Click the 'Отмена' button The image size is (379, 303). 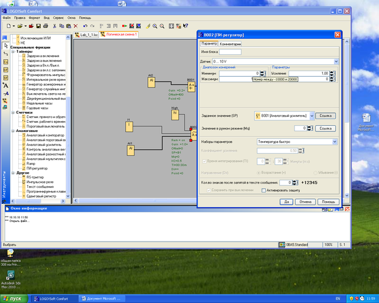(307, 201)
